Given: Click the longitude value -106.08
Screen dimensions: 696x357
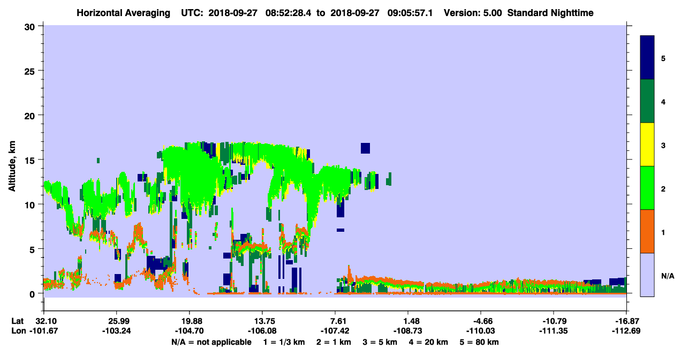Looking at the screenshot, I should (262, 331).
